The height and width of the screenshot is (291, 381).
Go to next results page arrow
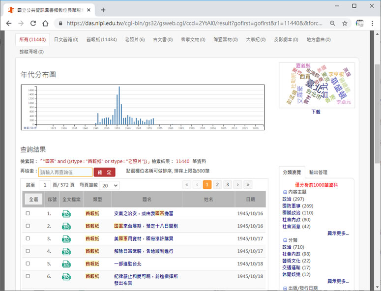tap(237, 185)
